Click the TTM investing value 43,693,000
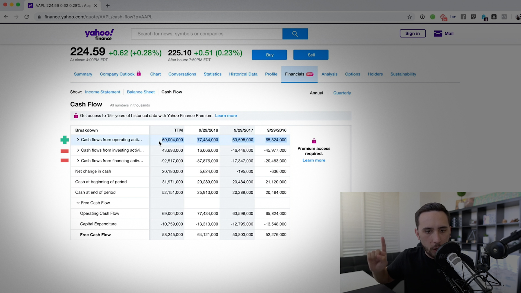521x293 pixels. click(172, 150)
